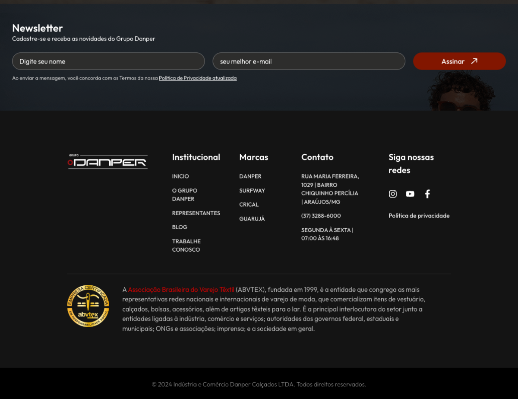Open CRICAL brand link
Image resolution: width=518 pixels, height=399 pixels.
coord(249,204)
